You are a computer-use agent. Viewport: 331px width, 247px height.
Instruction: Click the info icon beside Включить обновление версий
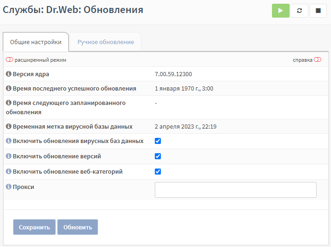click(x=8, y=156)
